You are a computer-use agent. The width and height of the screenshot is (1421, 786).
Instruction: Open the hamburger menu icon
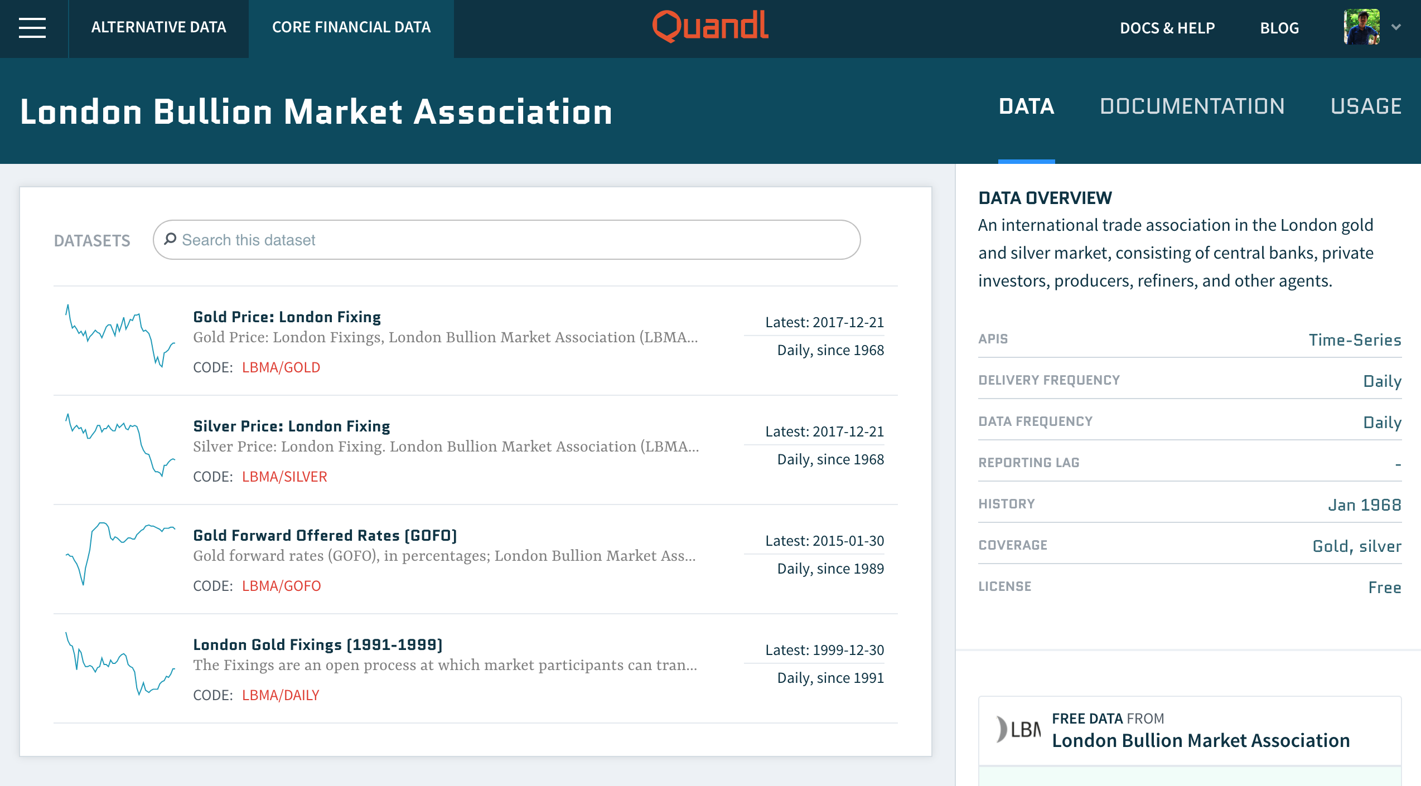[x=32, y=28]
